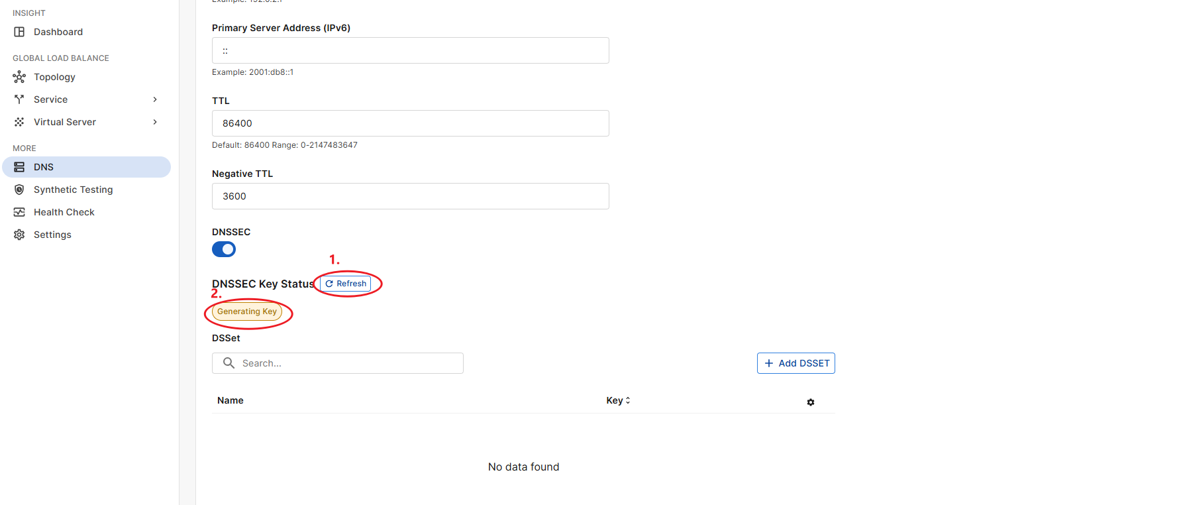Click the Settings gear icon in sidebar
The height and width of the screenshot is (505, 1179).
click(19, 235)
